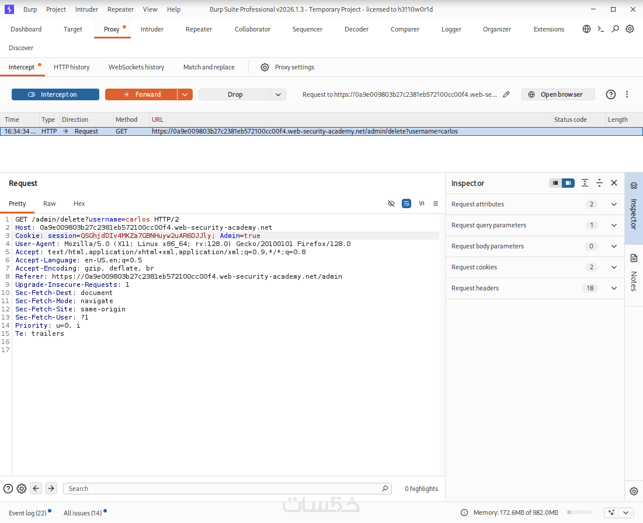This screenshot has width=643, height=523.
Task: Open the WebSockets history tab
Action: coord(136,67)
